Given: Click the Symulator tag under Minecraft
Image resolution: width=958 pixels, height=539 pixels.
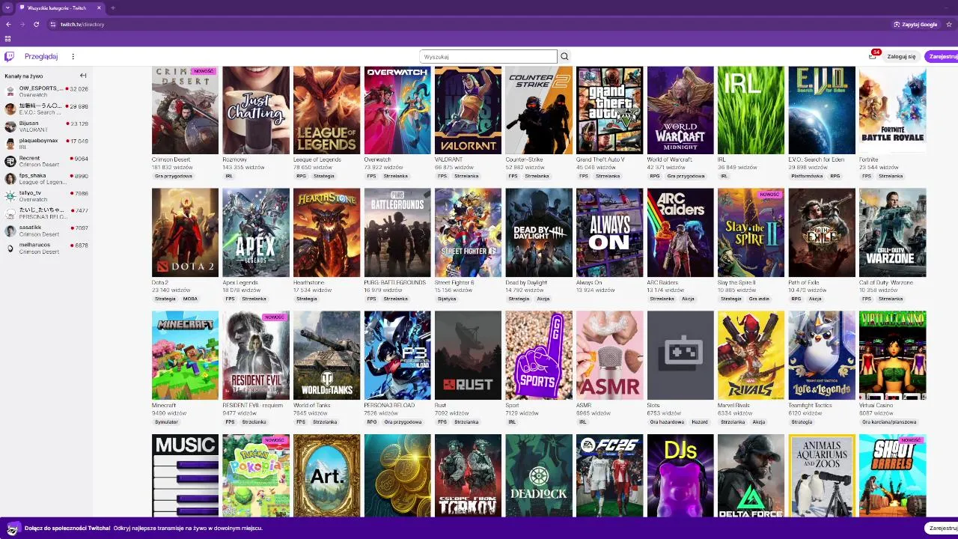Looking at the screenshot, I should click(166, 421).
